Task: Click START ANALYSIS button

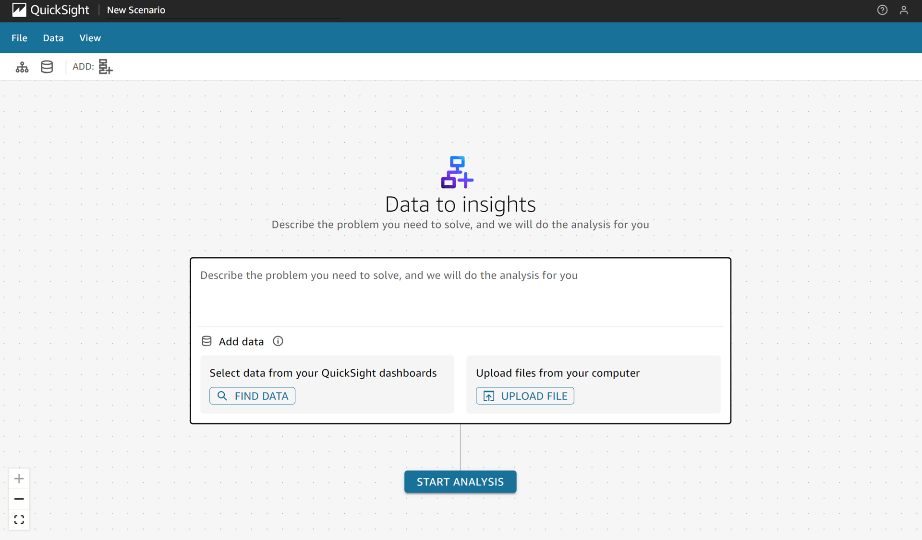Action: (x=460, y=481)
